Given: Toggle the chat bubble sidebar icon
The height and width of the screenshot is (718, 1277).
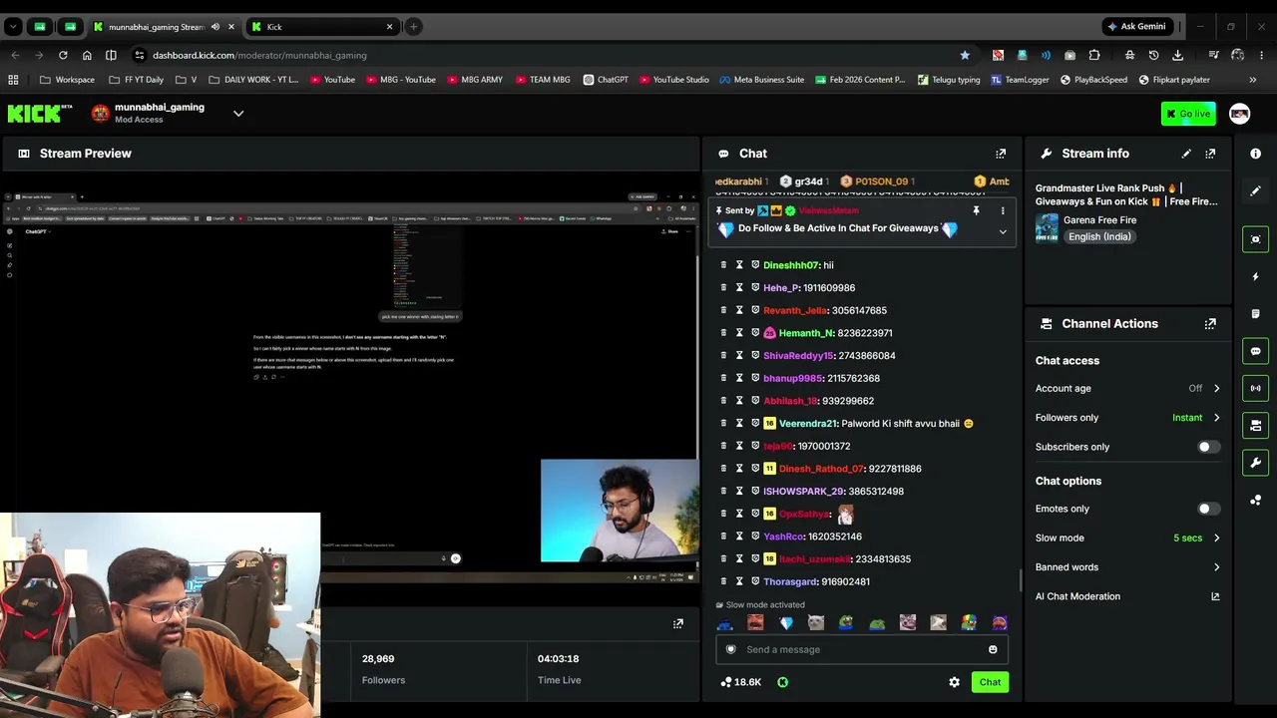Looking at the screenshot, I should (x=1256, y=351).
